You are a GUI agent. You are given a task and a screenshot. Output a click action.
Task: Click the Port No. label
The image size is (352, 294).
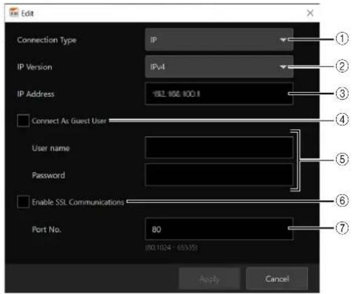click(46, 229)
